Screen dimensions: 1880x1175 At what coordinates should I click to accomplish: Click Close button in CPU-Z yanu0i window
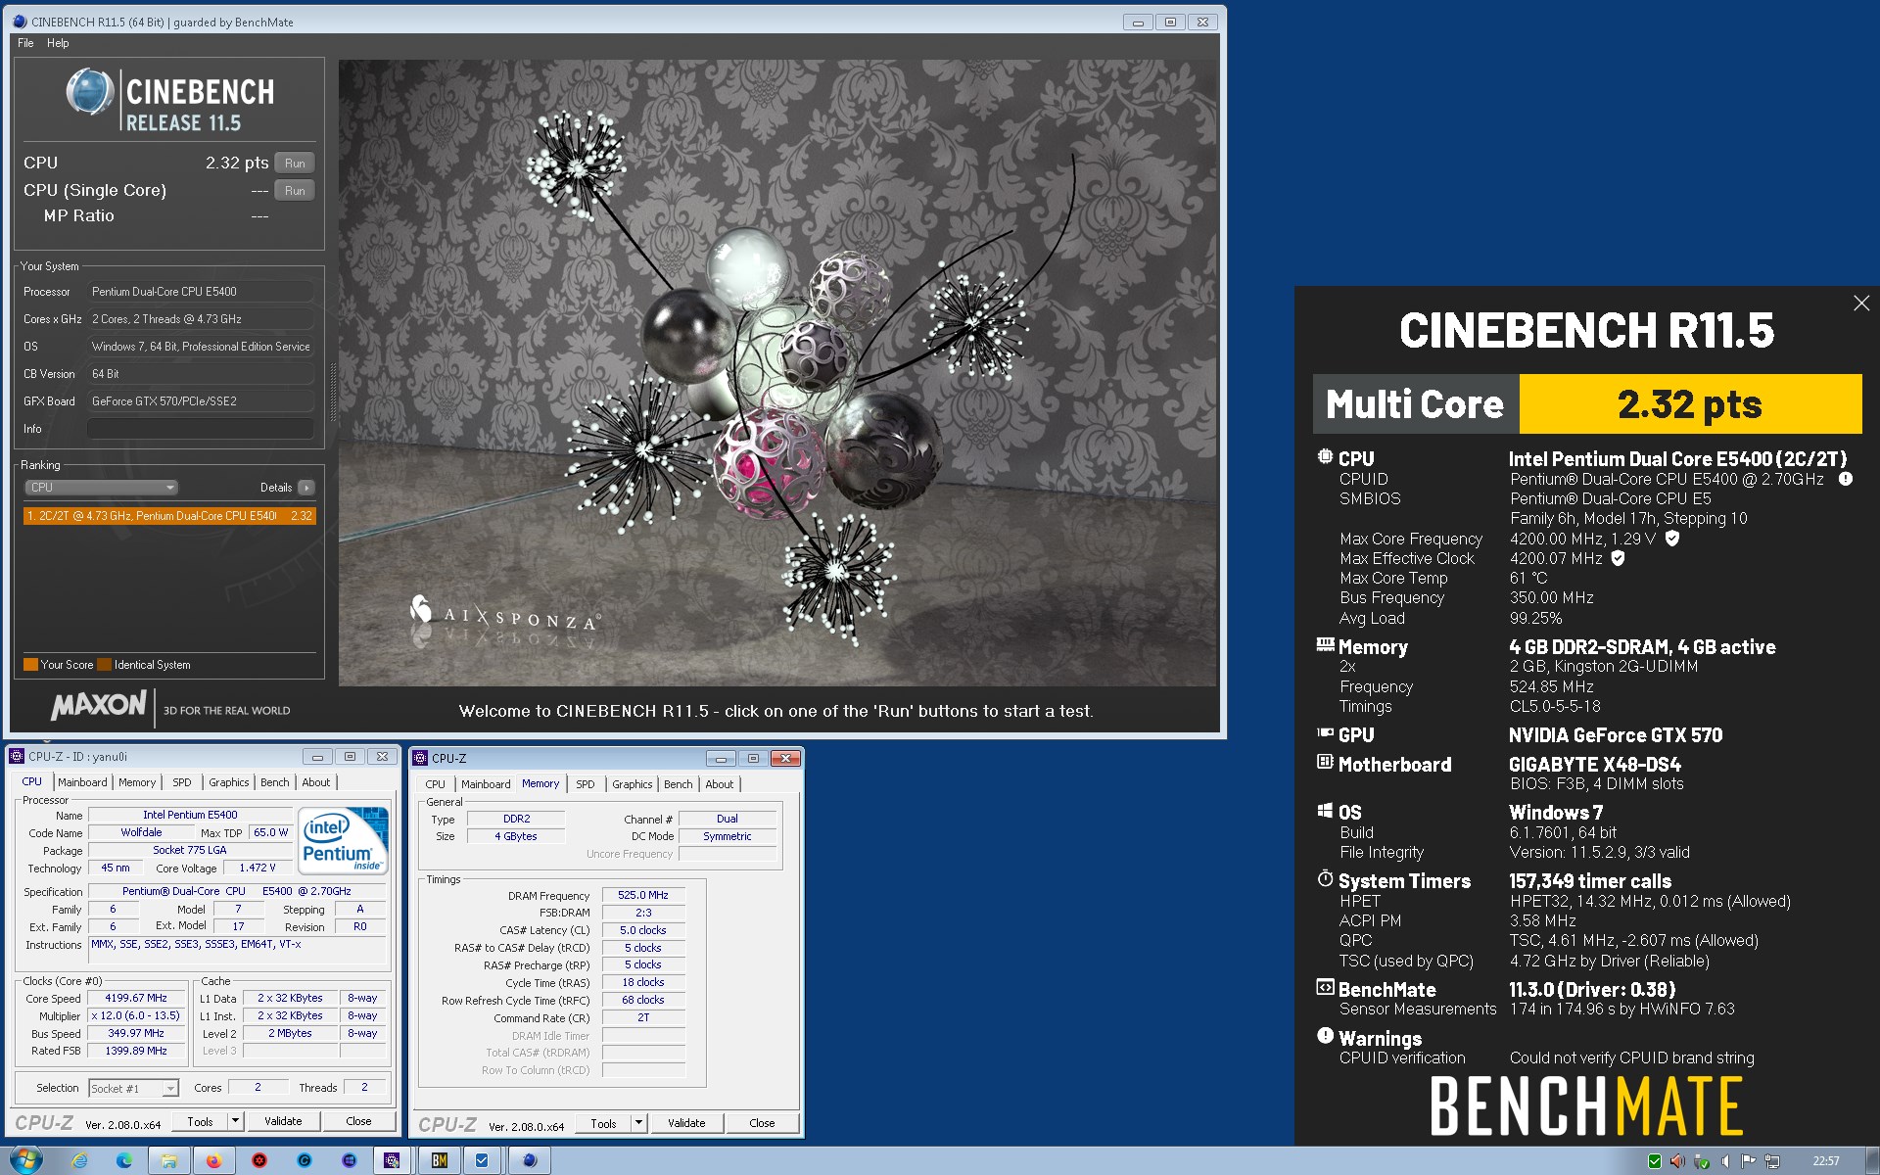pos(358,1121)
